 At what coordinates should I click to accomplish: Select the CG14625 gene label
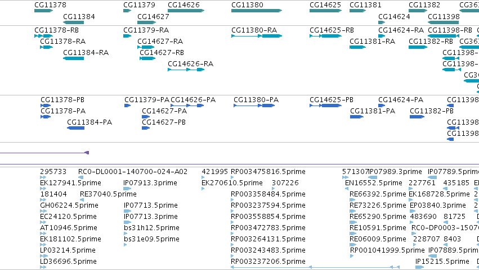325,5
